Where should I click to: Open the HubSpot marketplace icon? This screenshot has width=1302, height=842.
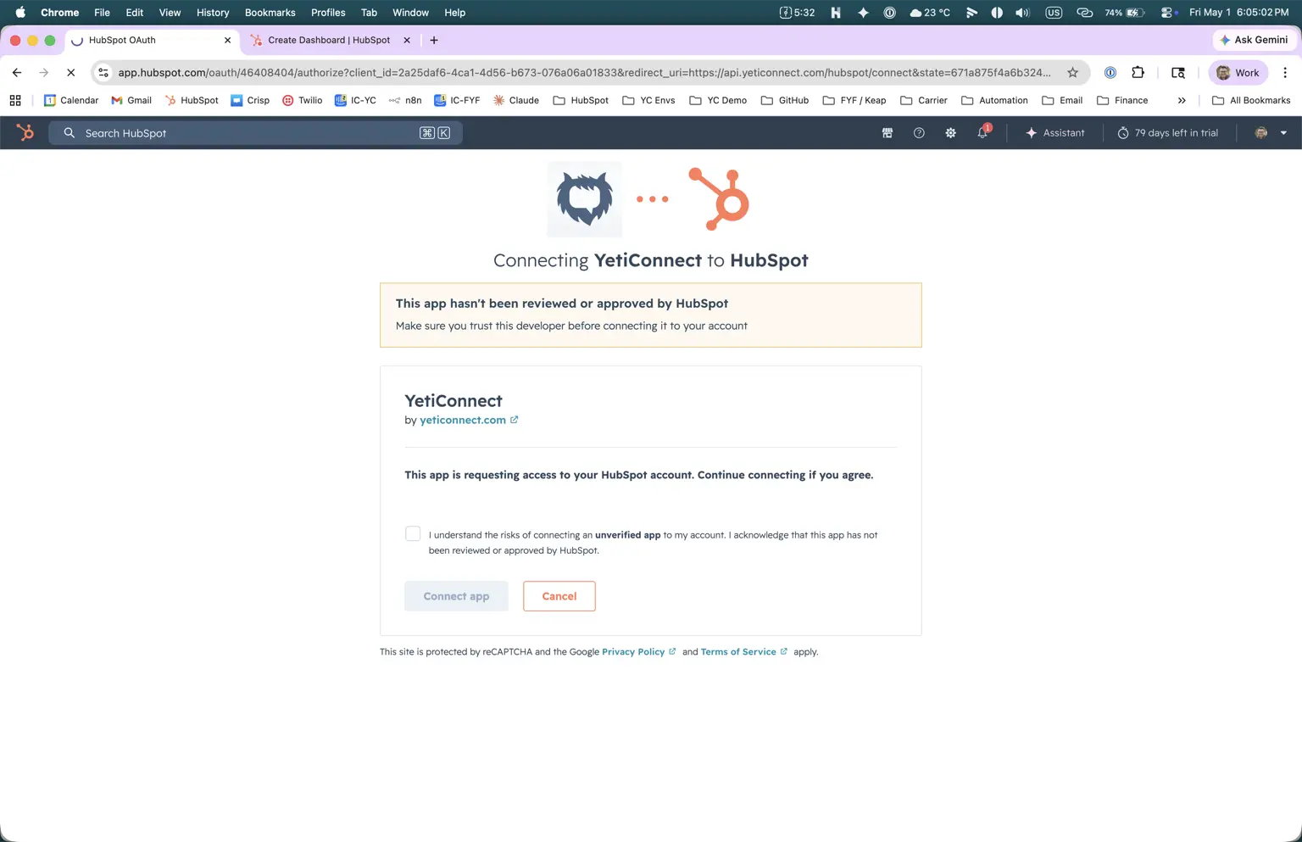[887, 133]
